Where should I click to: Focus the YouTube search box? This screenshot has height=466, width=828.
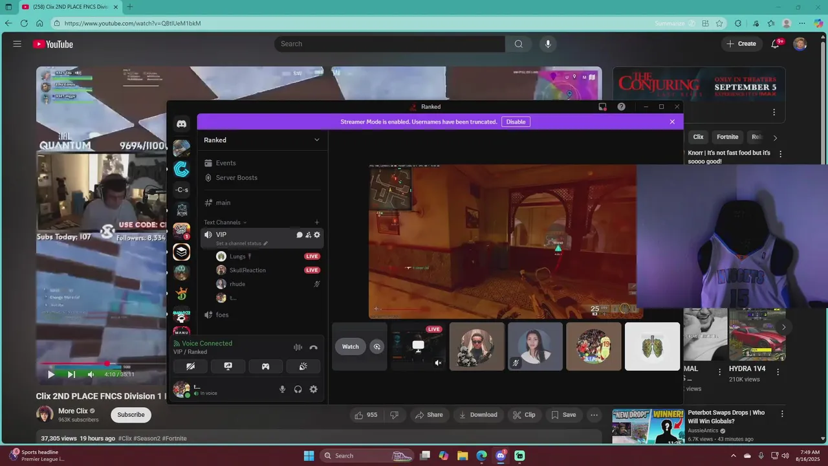[x=390, y=44]
